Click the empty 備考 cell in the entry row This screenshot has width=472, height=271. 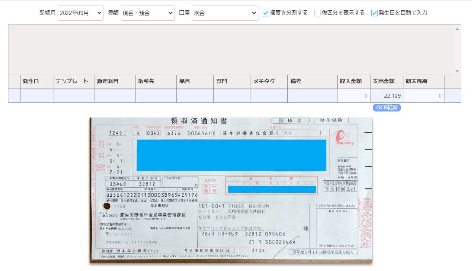pyautogui.click(x=312, y=96)
